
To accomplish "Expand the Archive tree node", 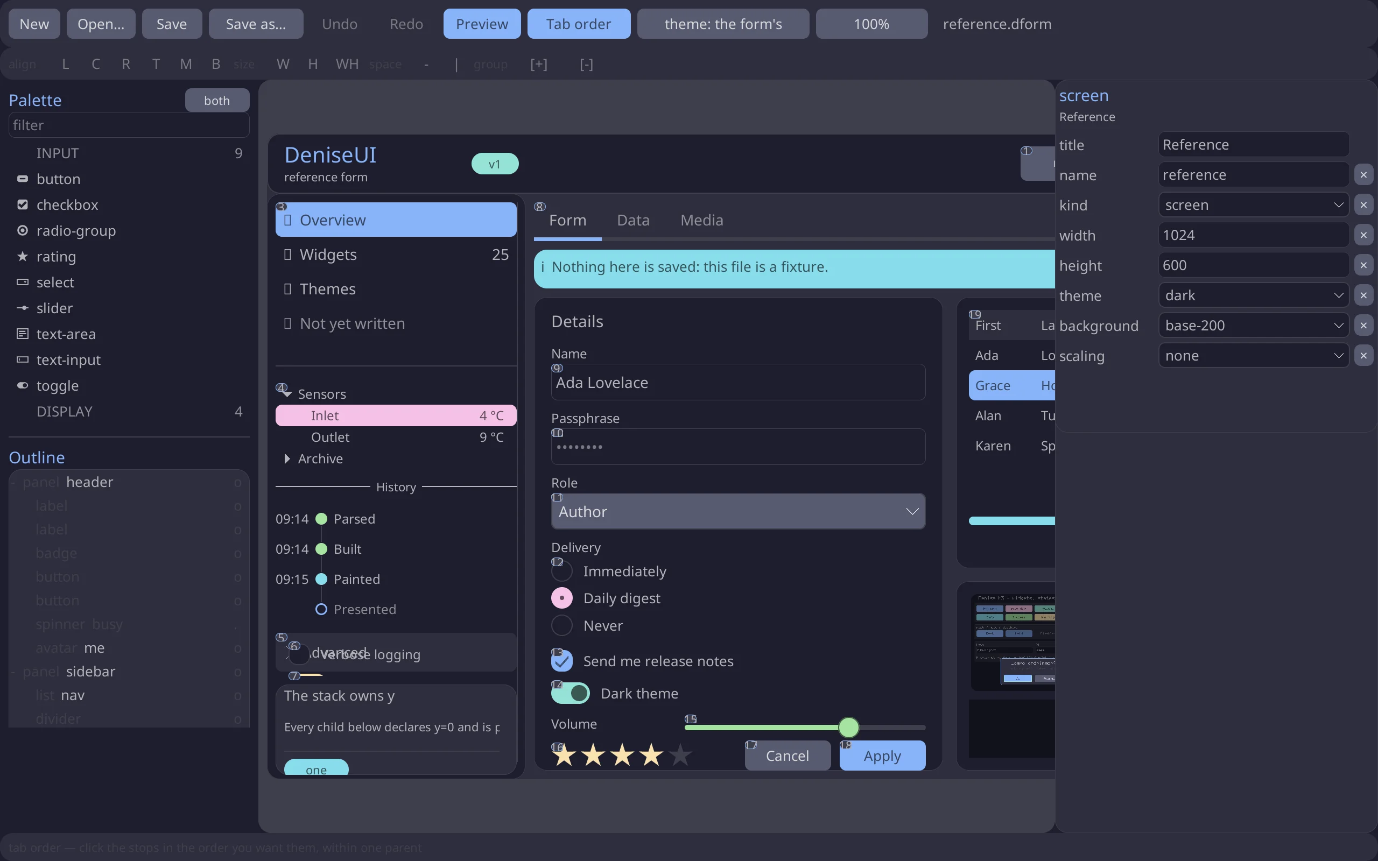I will [287, 458].
